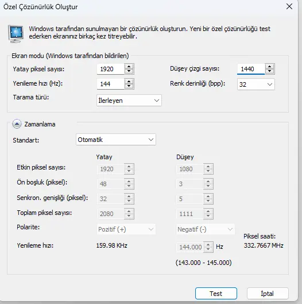
Task: Decrease Yatay Toplam piksel sayısı down arrow
Action: click(x=129, y=216)
